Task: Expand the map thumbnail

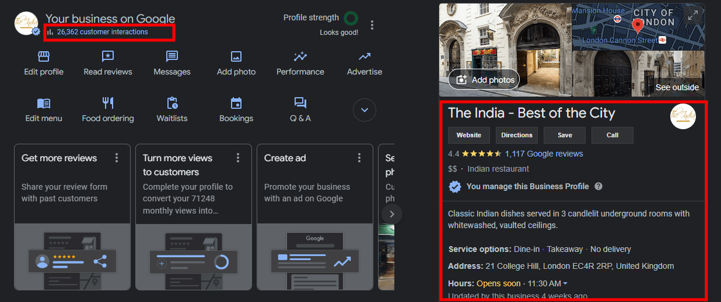Action: coord(693,16)
